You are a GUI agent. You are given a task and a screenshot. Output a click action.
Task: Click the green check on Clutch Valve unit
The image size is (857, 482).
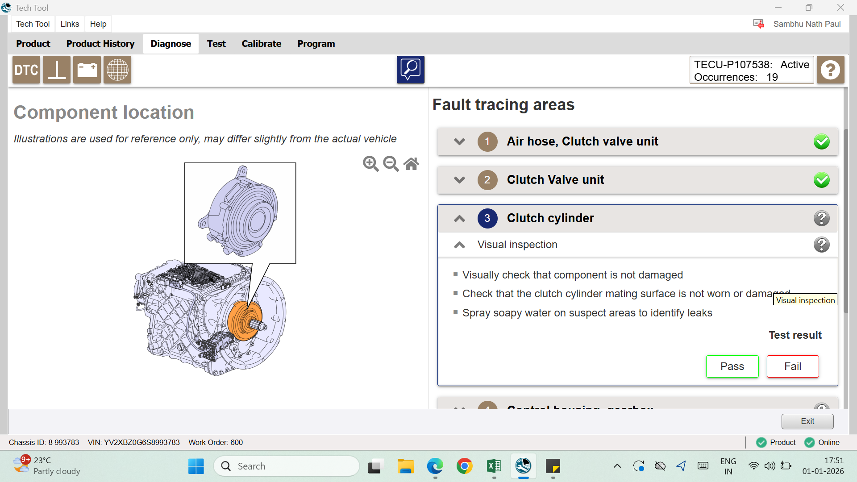point(822,180)
